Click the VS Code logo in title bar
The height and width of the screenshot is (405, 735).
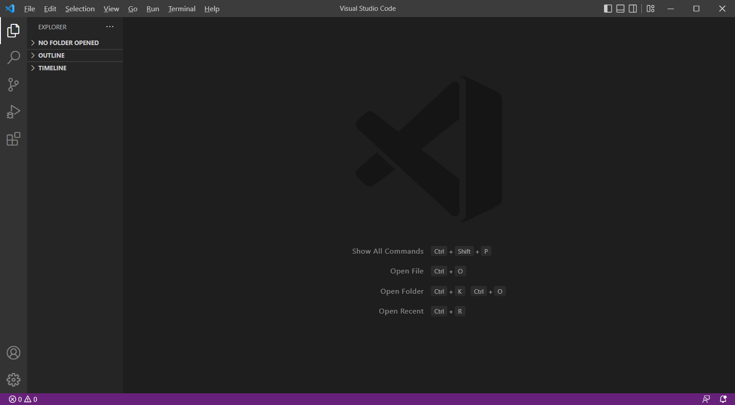tap(10, 9)
